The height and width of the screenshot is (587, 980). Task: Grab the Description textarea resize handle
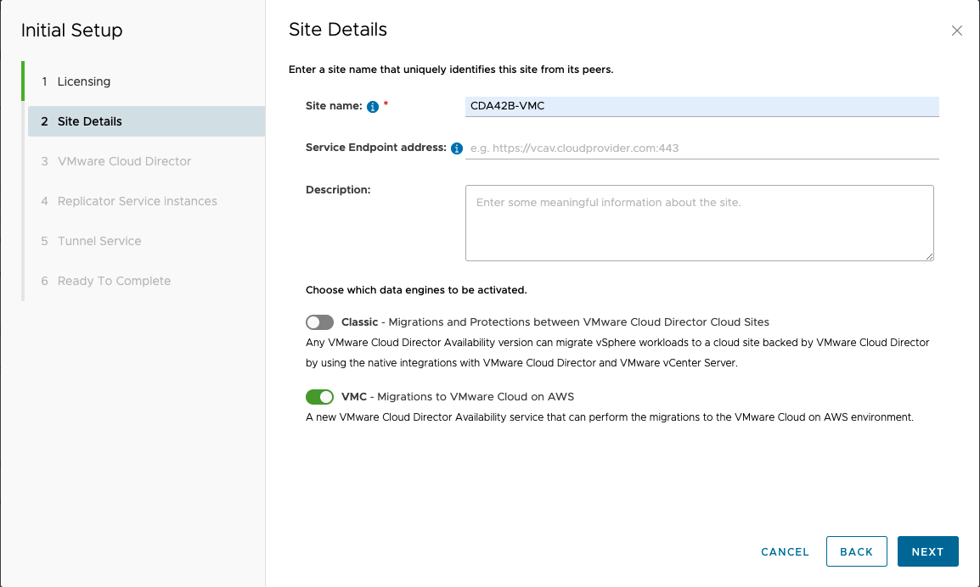(930, 256)
